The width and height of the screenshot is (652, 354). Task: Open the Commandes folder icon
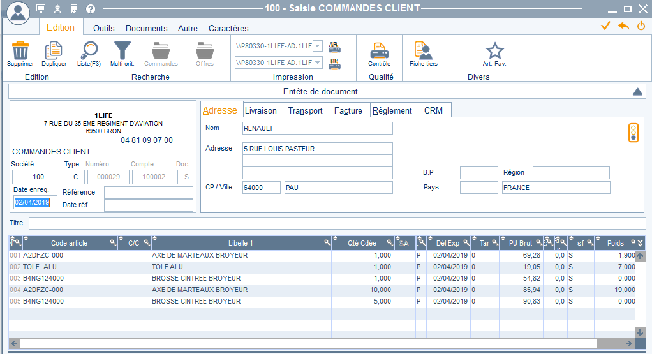(161, 50)
